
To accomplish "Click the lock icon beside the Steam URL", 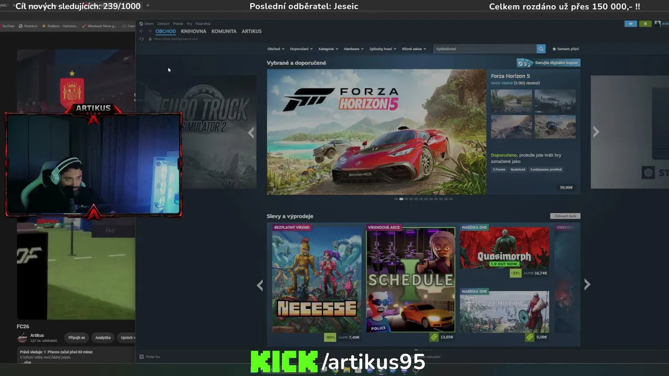I will pyautogui.click(x=150, y=39).
